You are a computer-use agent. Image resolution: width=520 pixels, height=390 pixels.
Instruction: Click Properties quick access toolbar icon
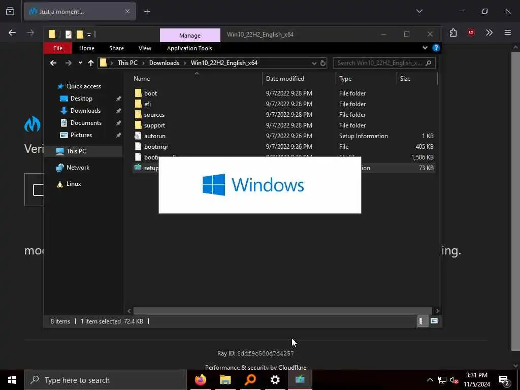point(69,34)
